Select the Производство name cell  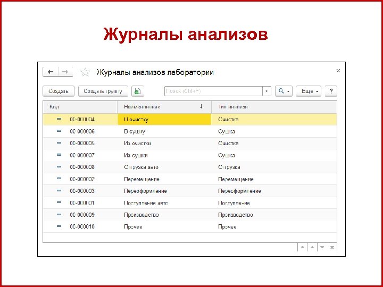164,215
